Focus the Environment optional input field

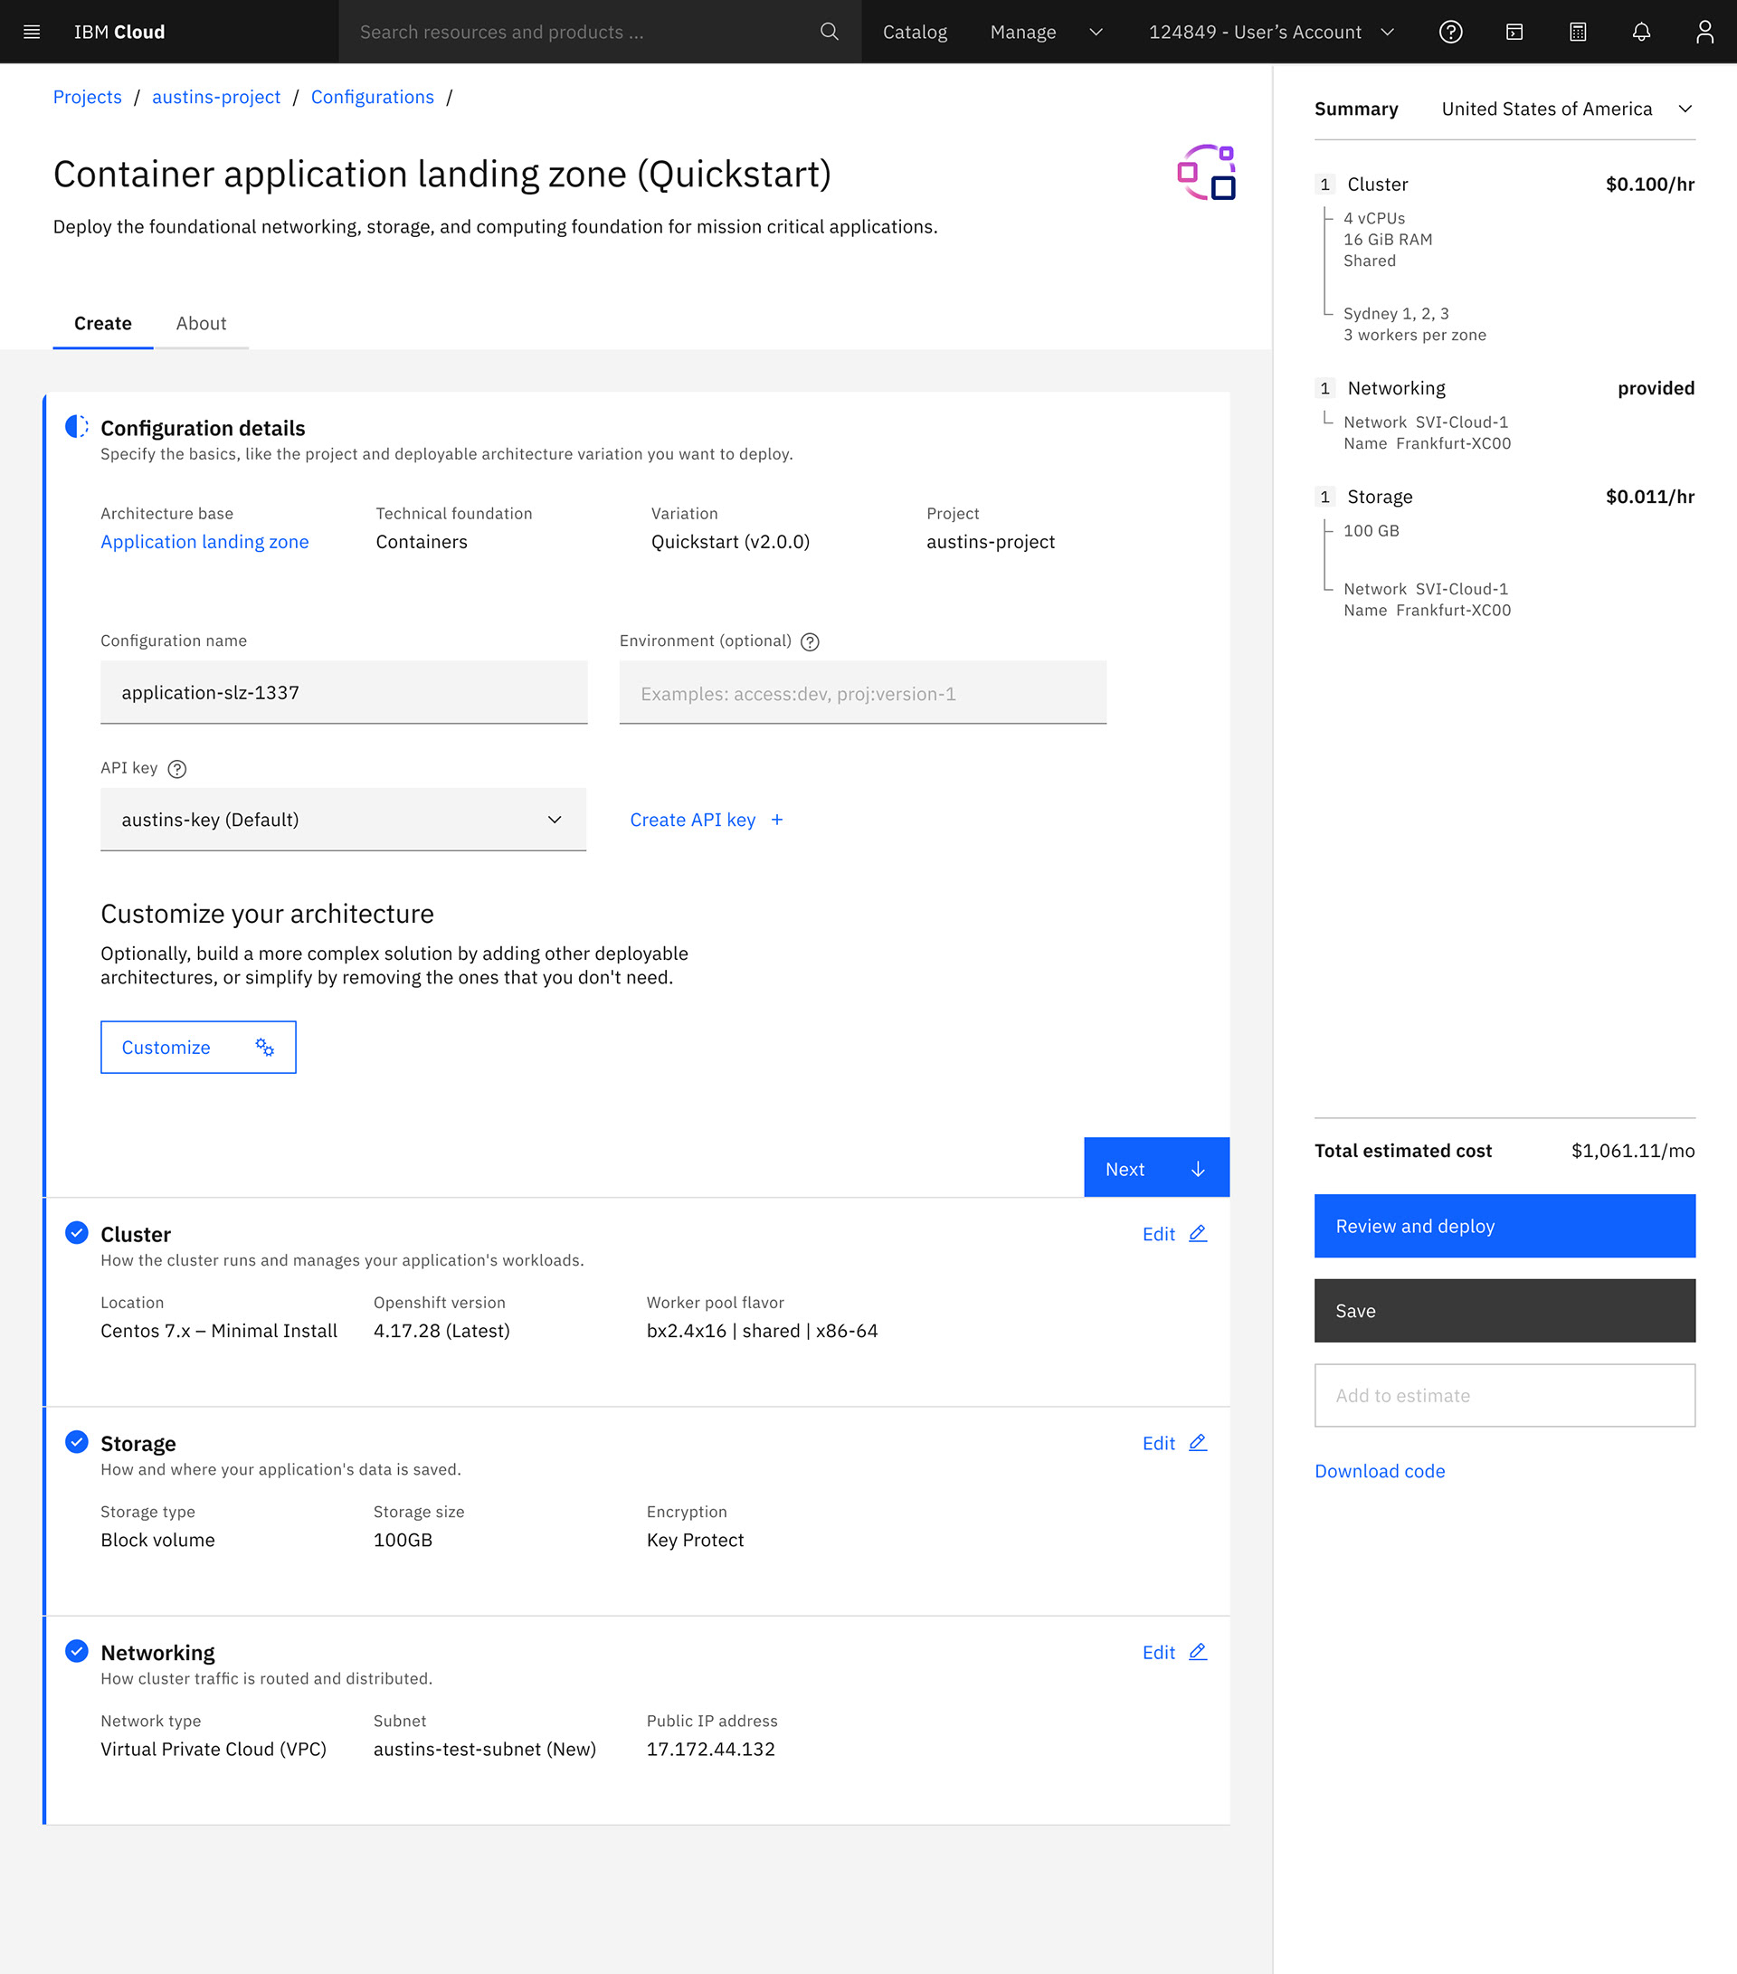pyautogui.click(x=862, y=692)
